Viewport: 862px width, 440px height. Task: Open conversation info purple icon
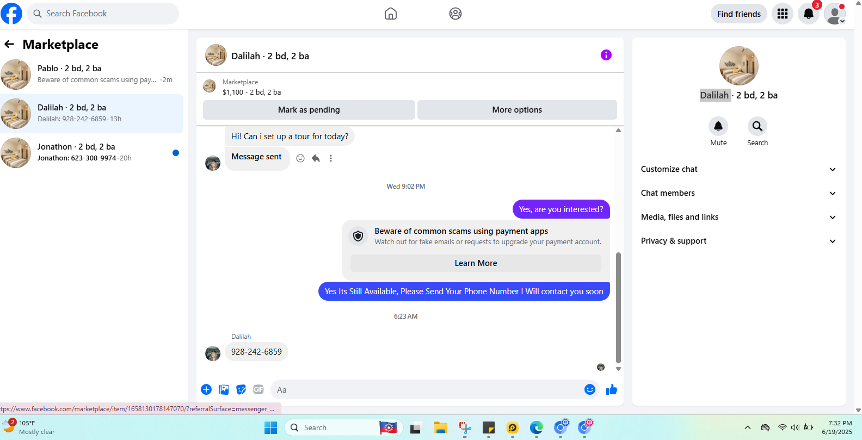pos(606,55)
